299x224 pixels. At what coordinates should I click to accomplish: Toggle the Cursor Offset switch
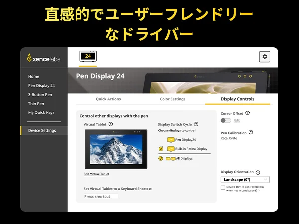226,120
